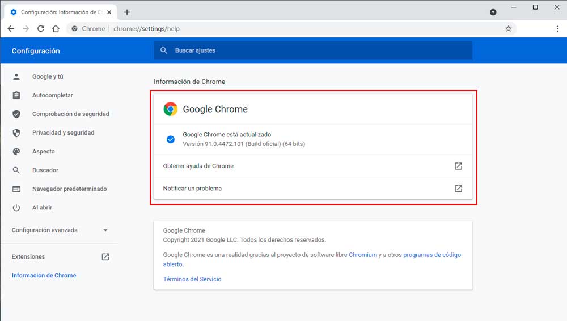Maximize the Chrome window

(535, 7)
